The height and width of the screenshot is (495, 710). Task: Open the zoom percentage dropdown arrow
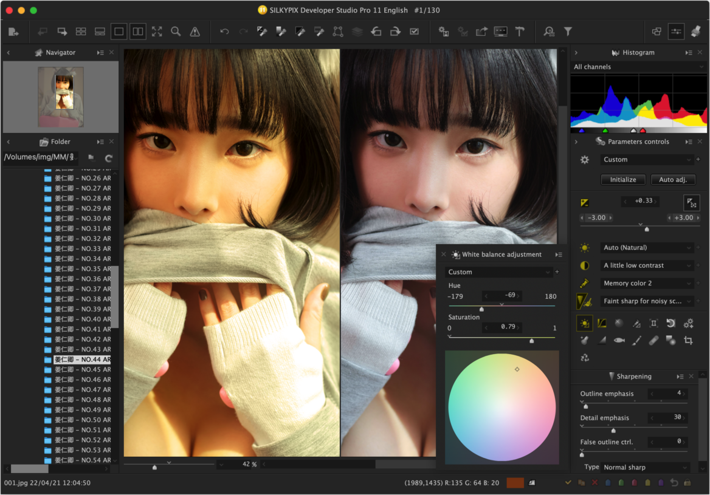pyautogui.click(x=221, y=464)
